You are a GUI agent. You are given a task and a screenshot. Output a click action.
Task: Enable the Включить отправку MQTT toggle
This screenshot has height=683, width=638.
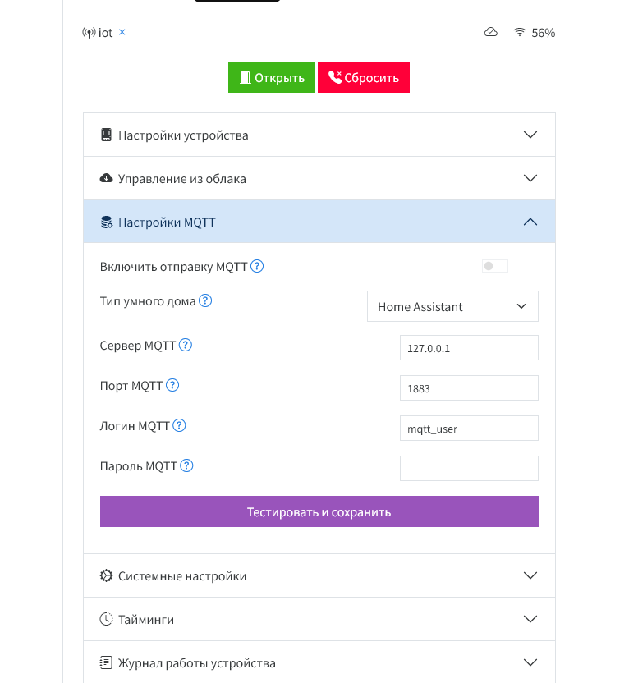[494, 266]
